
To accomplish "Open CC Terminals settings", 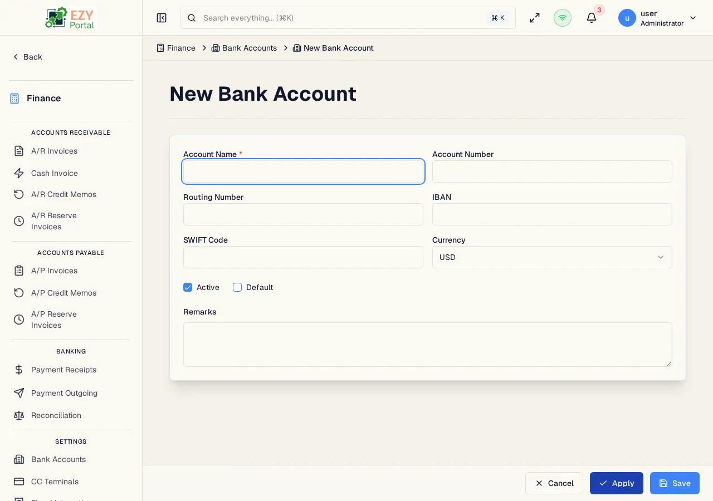I will click(x=55, y=482).
